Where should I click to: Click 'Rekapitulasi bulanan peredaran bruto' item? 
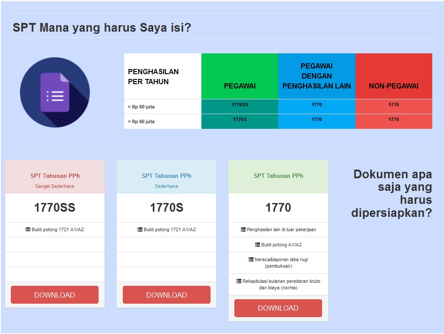[x=278, y=285]
